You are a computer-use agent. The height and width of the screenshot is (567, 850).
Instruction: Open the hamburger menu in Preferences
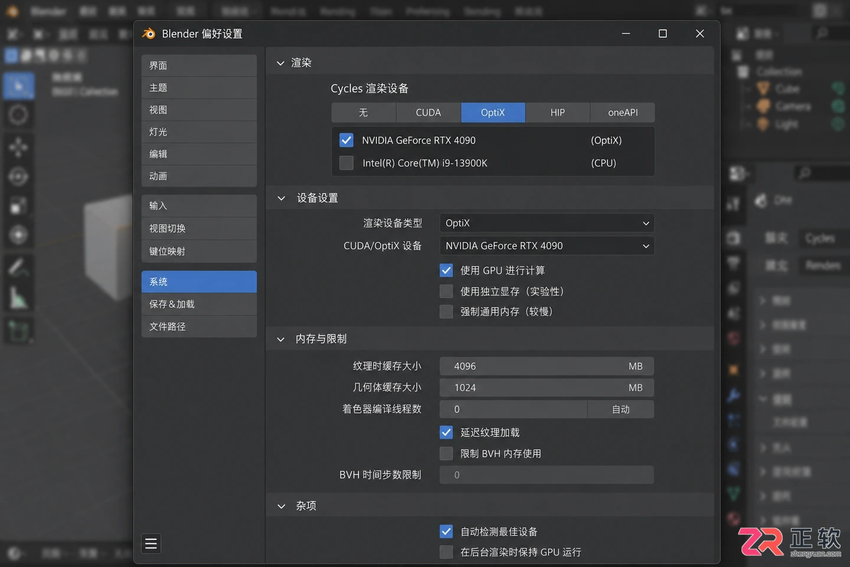point(151,543)
